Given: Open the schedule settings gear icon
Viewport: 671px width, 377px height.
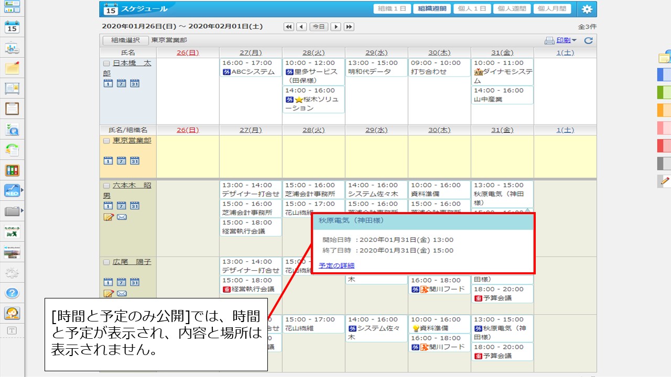Looking at the screenshot, I should coord(587,9).
